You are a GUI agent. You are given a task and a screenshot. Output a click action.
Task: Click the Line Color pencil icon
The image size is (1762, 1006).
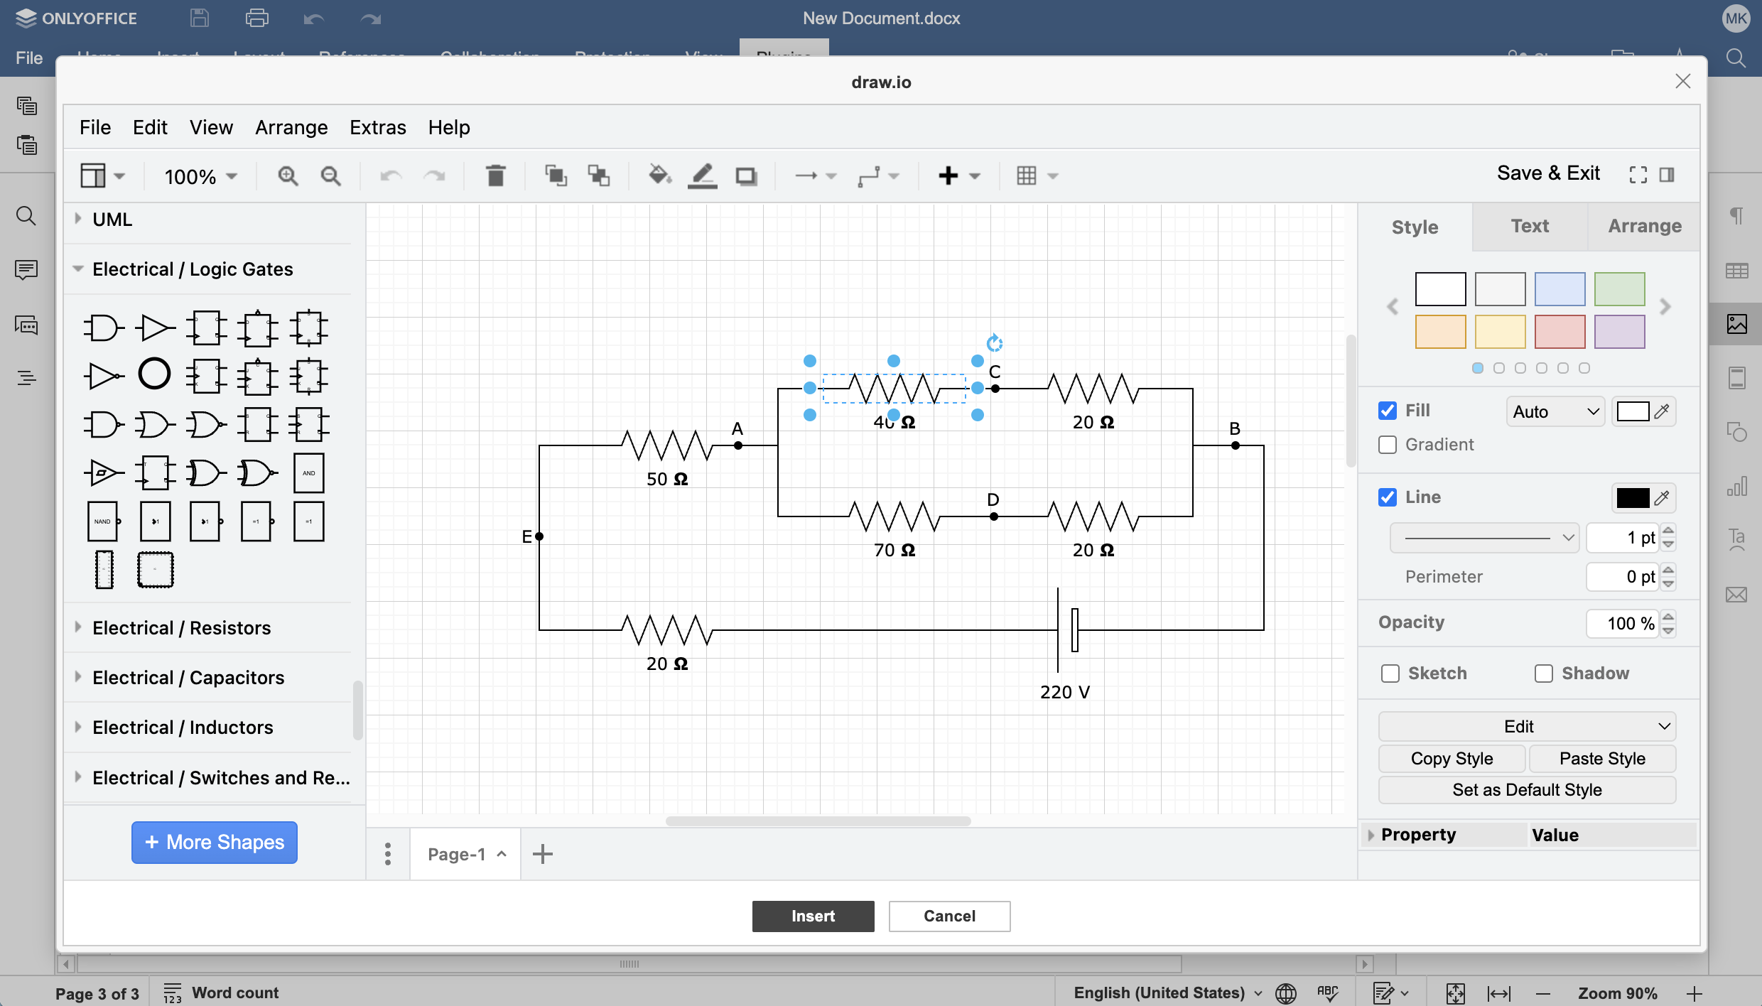click(x=702, y=175)
